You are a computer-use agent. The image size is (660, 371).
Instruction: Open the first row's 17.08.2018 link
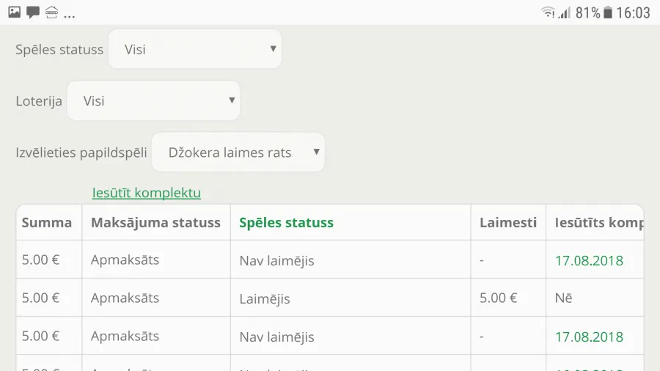589,260
